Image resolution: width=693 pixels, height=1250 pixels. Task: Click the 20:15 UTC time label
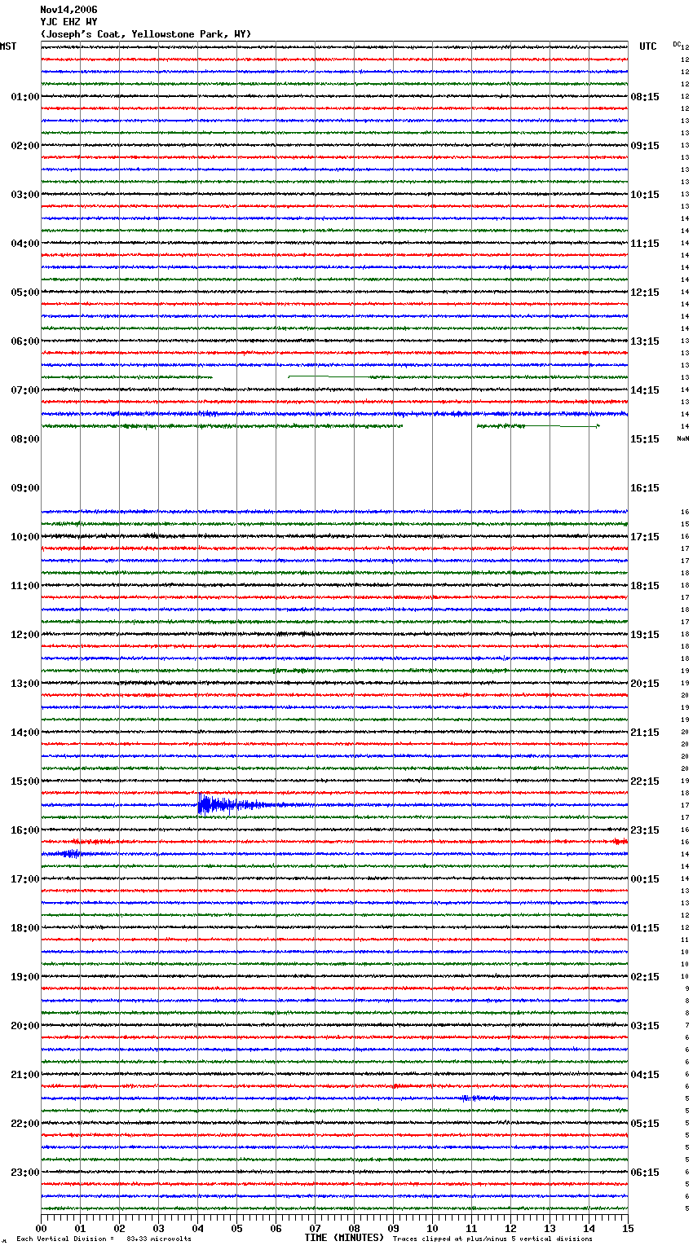coord(645,684)
